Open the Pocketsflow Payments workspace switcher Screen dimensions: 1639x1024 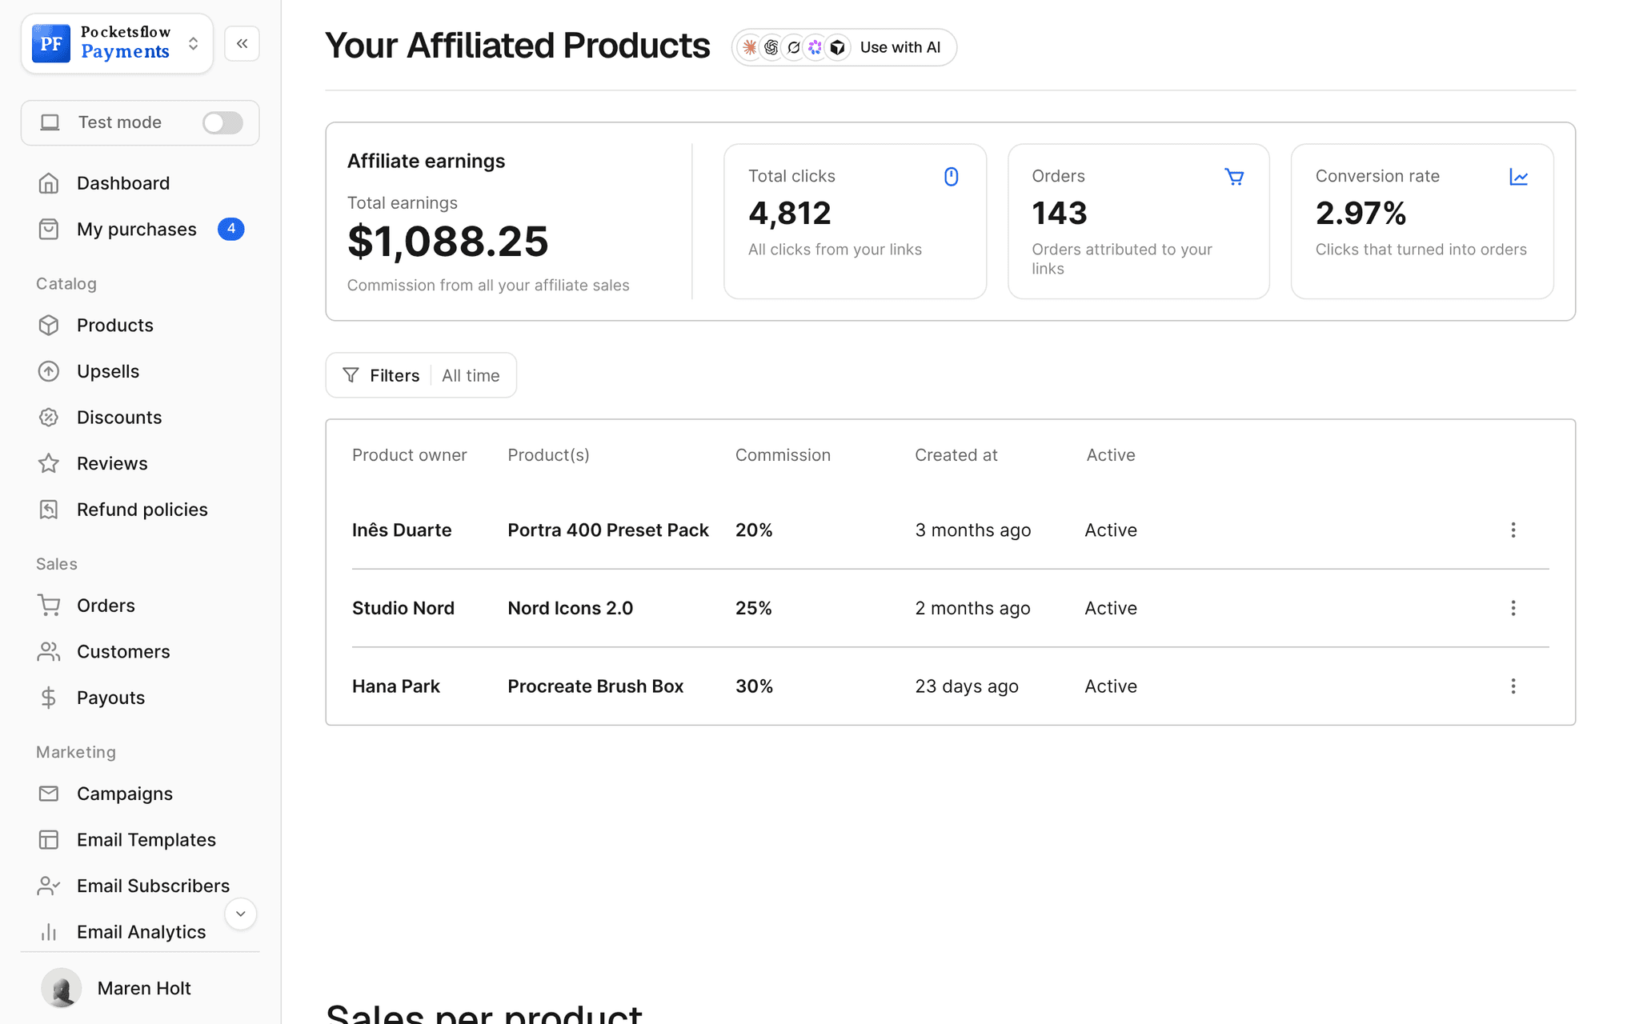(117, 43)
